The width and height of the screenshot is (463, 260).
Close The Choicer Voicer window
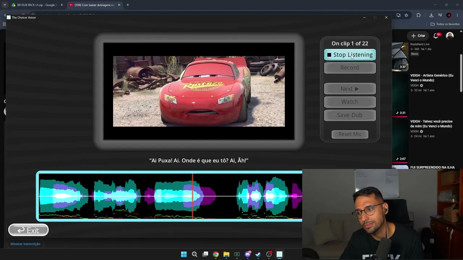(386, 17)
